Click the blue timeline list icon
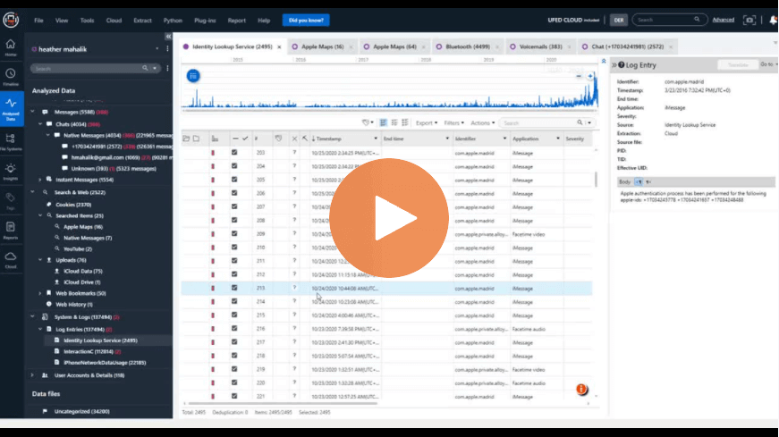779x437 pixels. (x=193, y=75)
